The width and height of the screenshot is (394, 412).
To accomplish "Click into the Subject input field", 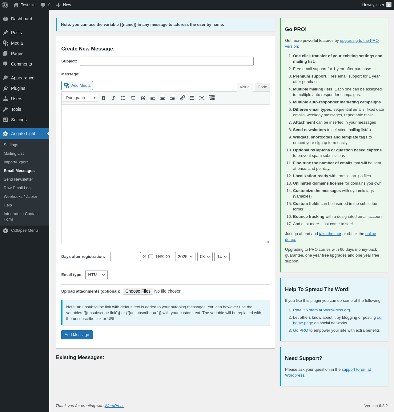I will (167, 61).
